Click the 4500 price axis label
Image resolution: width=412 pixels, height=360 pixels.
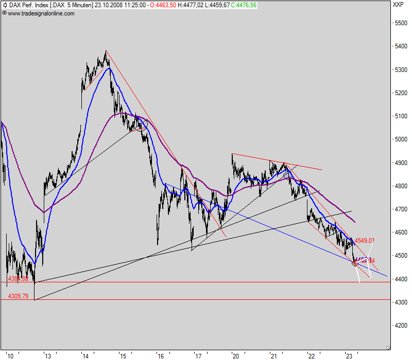coord(401,256)
